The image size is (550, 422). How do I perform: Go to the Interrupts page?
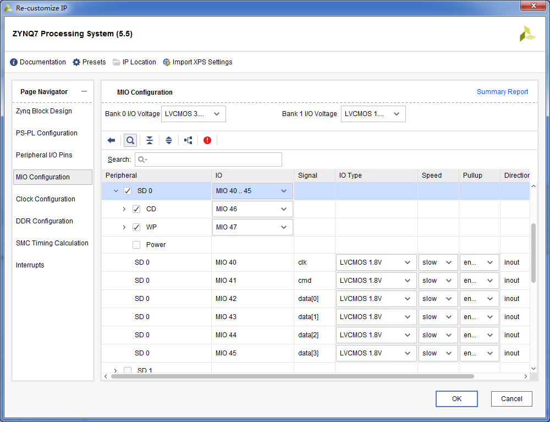tap(30, 265)
